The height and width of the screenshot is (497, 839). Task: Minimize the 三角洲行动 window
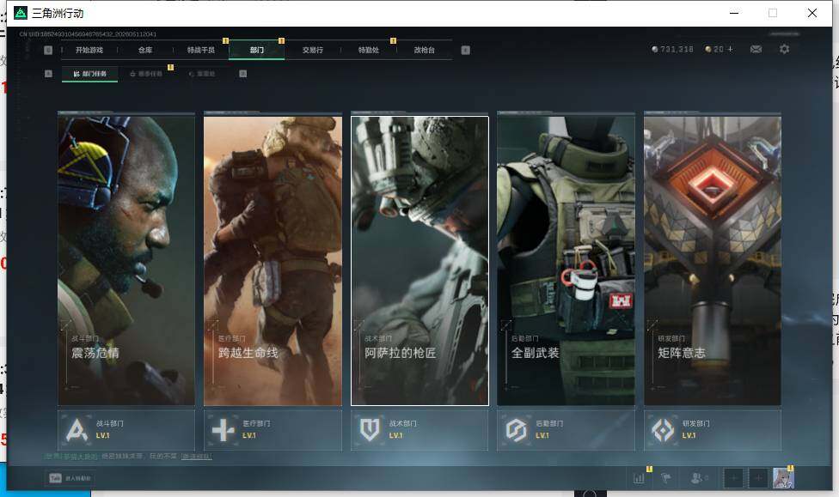[734, 13]
